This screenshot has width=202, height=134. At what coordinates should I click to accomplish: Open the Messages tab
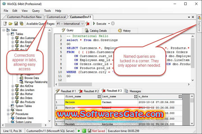point(133,91)
